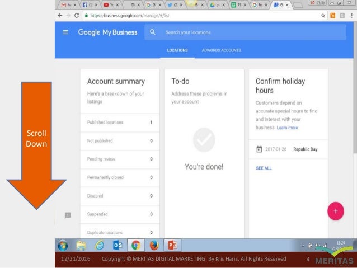Click the Google My Business logo
Viewport: 357px width, 268px height.
(x=107, y=32)
